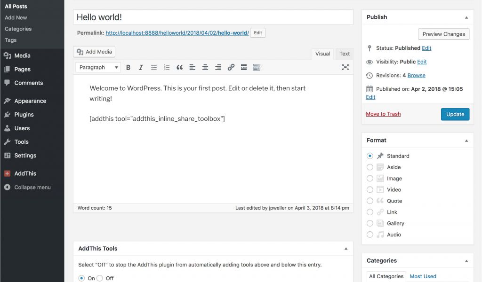
Task: Insert Read More tag
Action: (244, 68)
